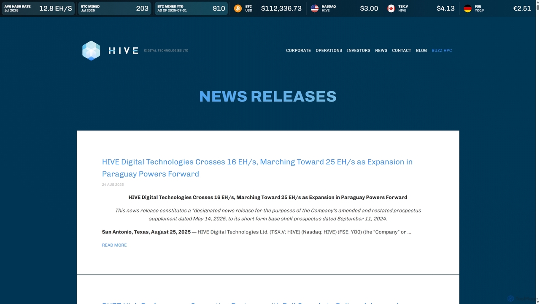Open the Corporate menu

(x=298, y=50)
